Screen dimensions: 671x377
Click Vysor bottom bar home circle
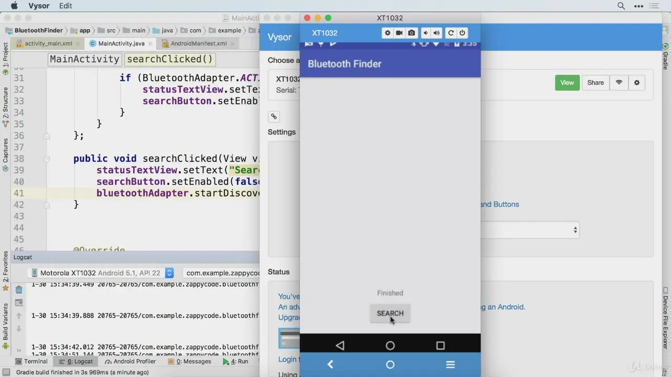pyautogui.click(x=390, y=364)
